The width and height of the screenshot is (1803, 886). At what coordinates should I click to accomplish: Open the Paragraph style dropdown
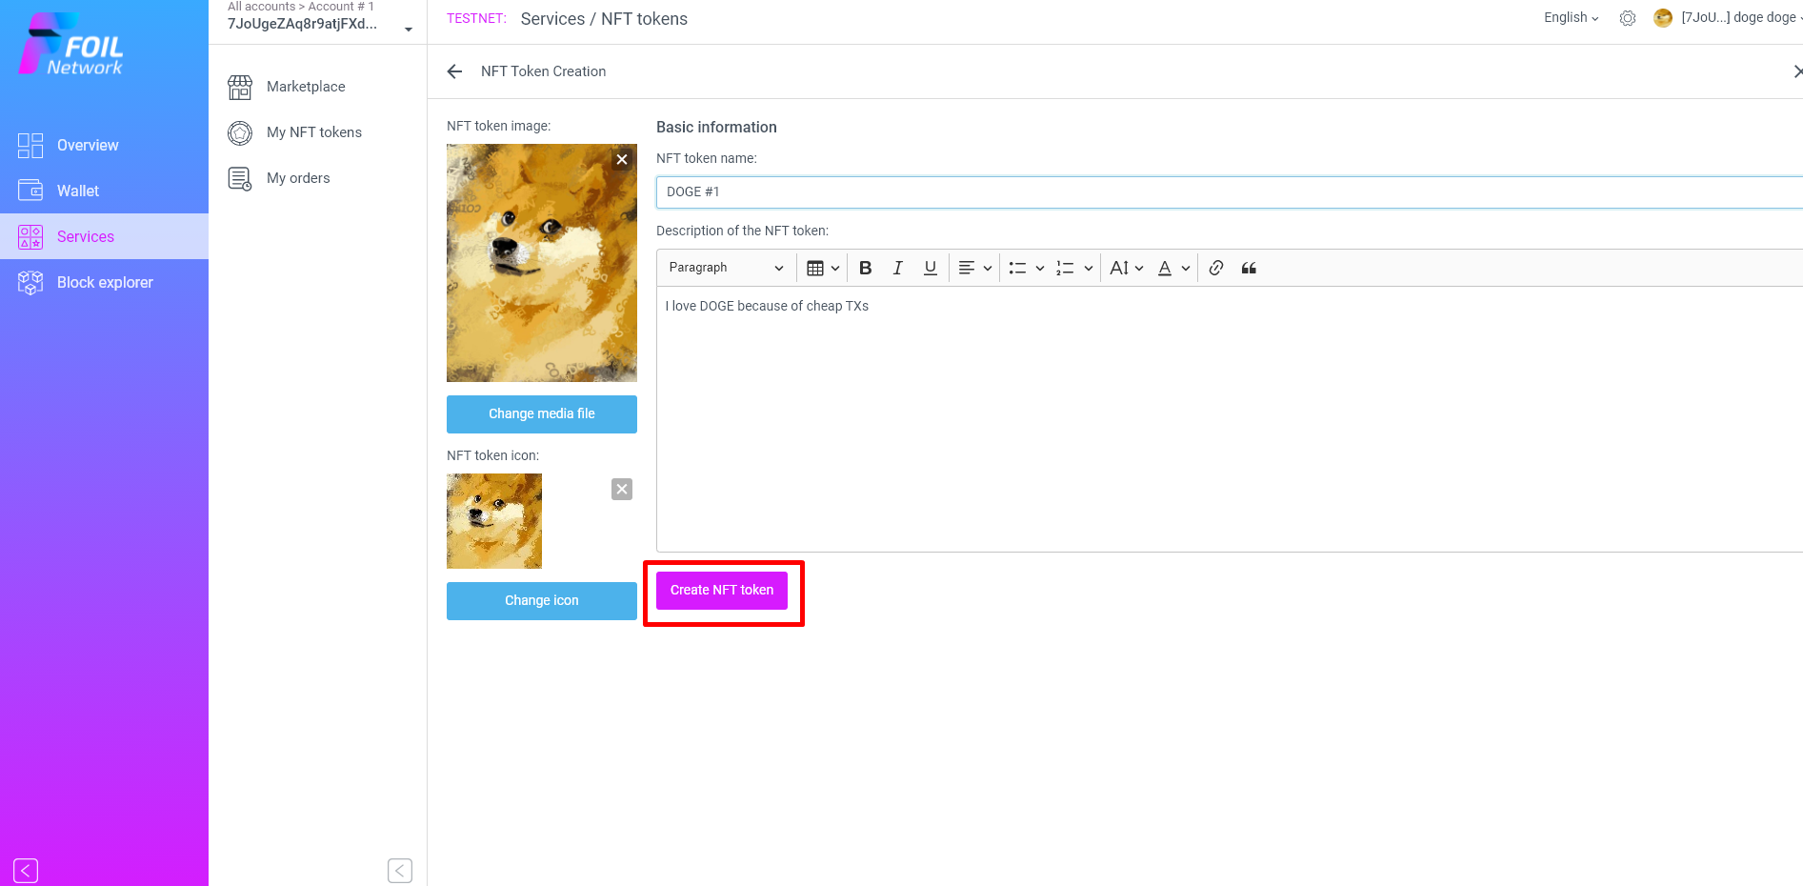coord(726,268)
